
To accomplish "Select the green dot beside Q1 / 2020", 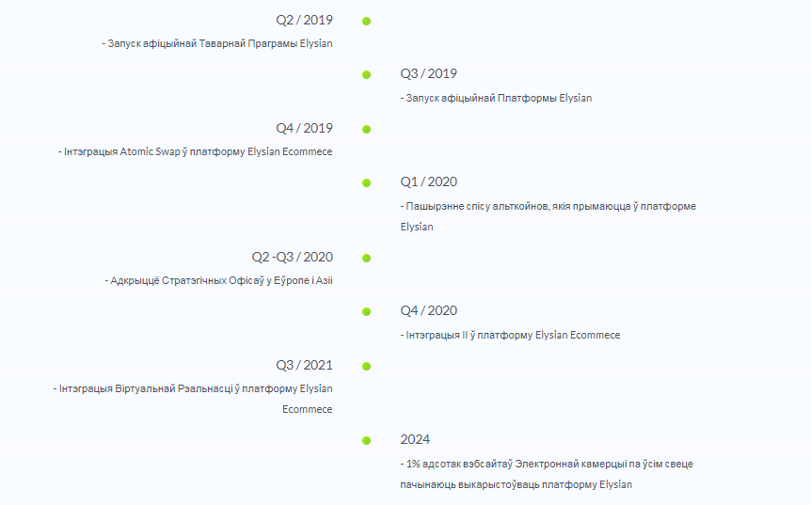I will [x=366, y=183].
